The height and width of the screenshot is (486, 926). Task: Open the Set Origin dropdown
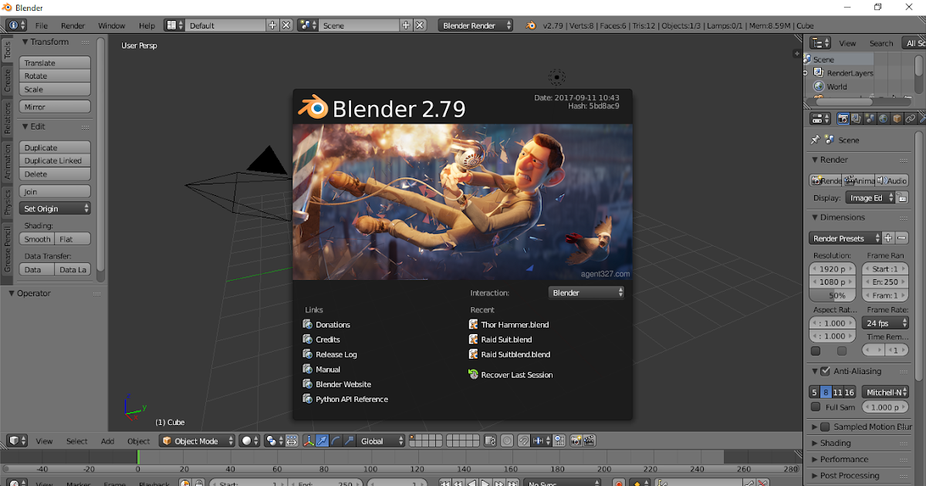pyautogui.click(x=55, y=209)
